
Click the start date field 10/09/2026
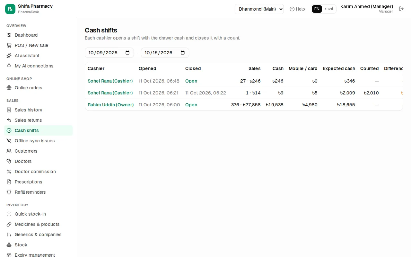[109, 53]
